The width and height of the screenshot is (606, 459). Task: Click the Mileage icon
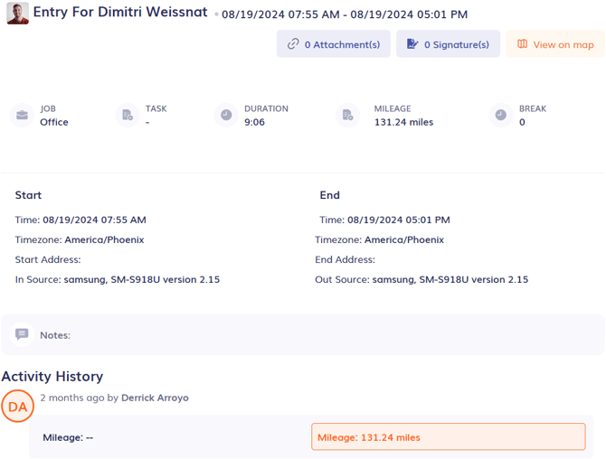click(x=347, y=116)
